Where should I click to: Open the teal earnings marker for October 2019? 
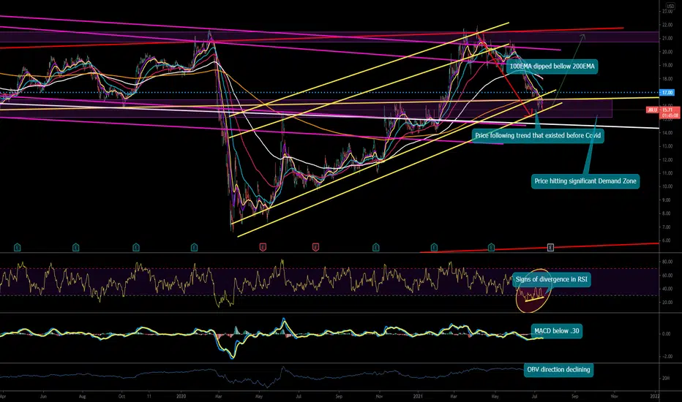coord(135,248)
